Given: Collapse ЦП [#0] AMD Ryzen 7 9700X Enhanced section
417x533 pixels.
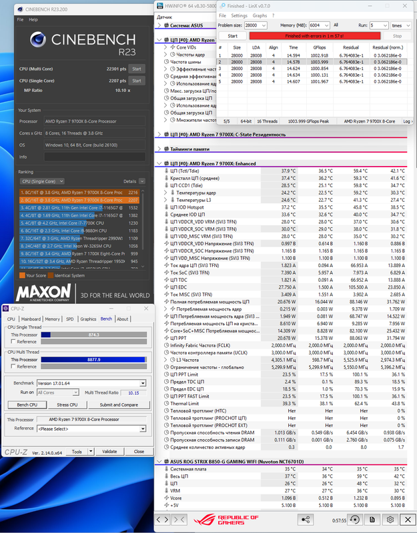Looking at the screenshot, I should 159,163.
